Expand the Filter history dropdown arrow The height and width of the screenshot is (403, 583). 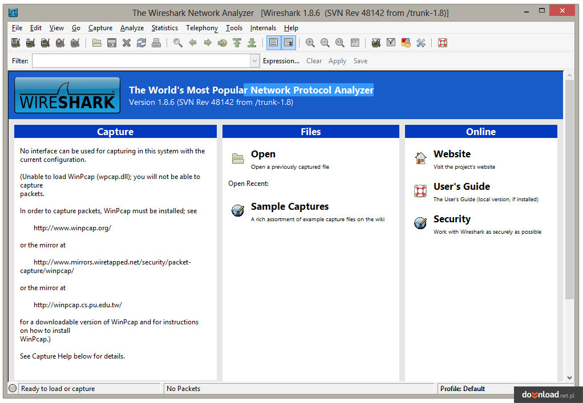[x=254, y=61]
